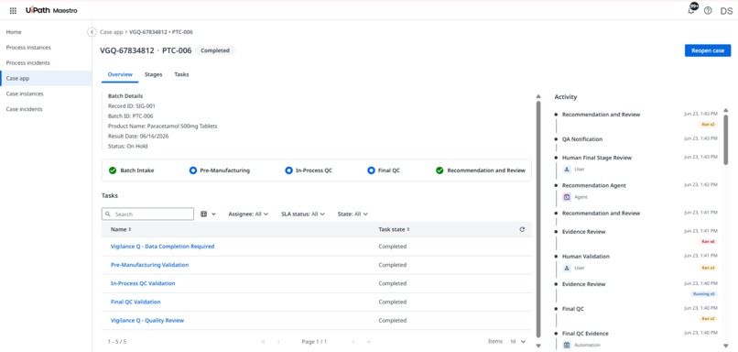
Task: Click the Human Final Stage Review activity entry
Action: 597,158
